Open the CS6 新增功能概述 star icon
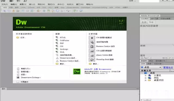Image resolution: width=174 pixels, height=101 pixels. (92, 38)
